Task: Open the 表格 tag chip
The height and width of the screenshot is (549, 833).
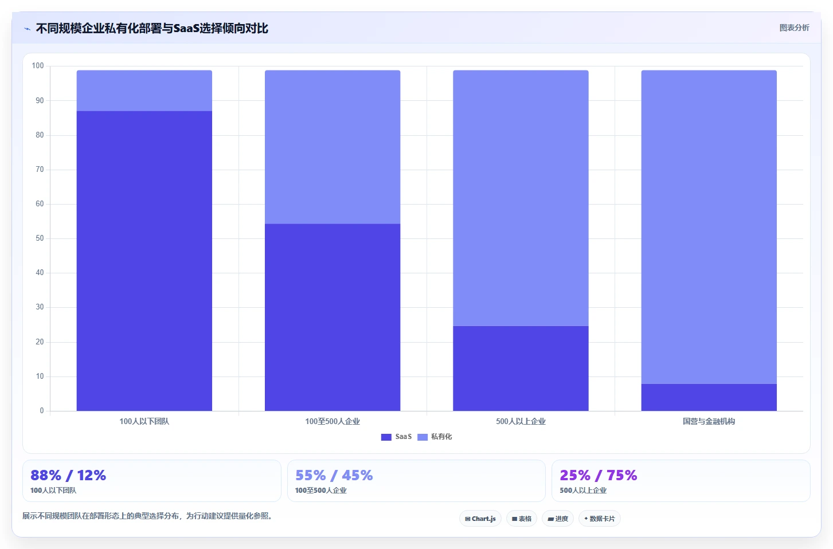Action: (x=522, y=519)
